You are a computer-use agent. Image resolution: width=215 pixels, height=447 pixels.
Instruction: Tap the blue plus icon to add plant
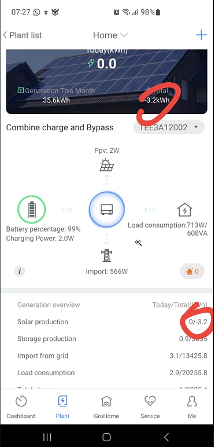201,35
